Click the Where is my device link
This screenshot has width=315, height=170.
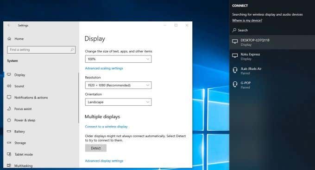pos(247,20)
